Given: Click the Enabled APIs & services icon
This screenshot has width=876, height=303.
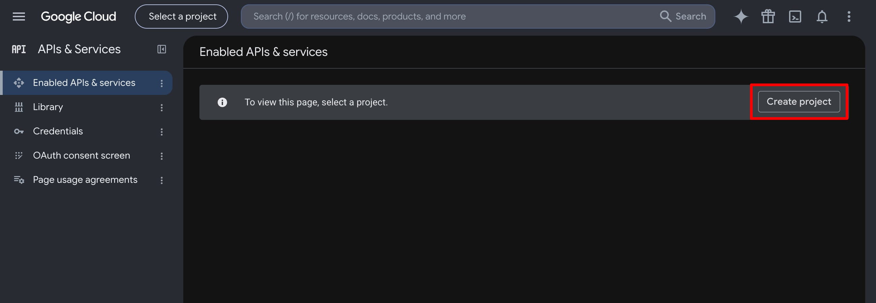Looking at the screenshot, I should coord(19,82).
